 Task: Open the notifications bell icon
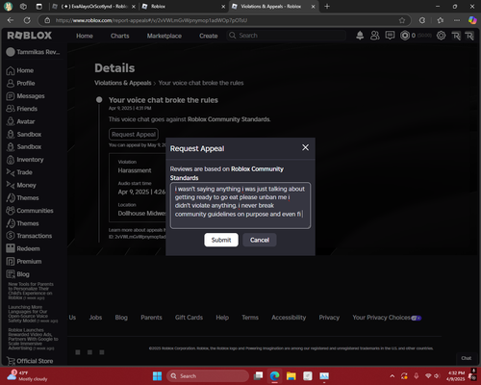click(x=360, y=36)
